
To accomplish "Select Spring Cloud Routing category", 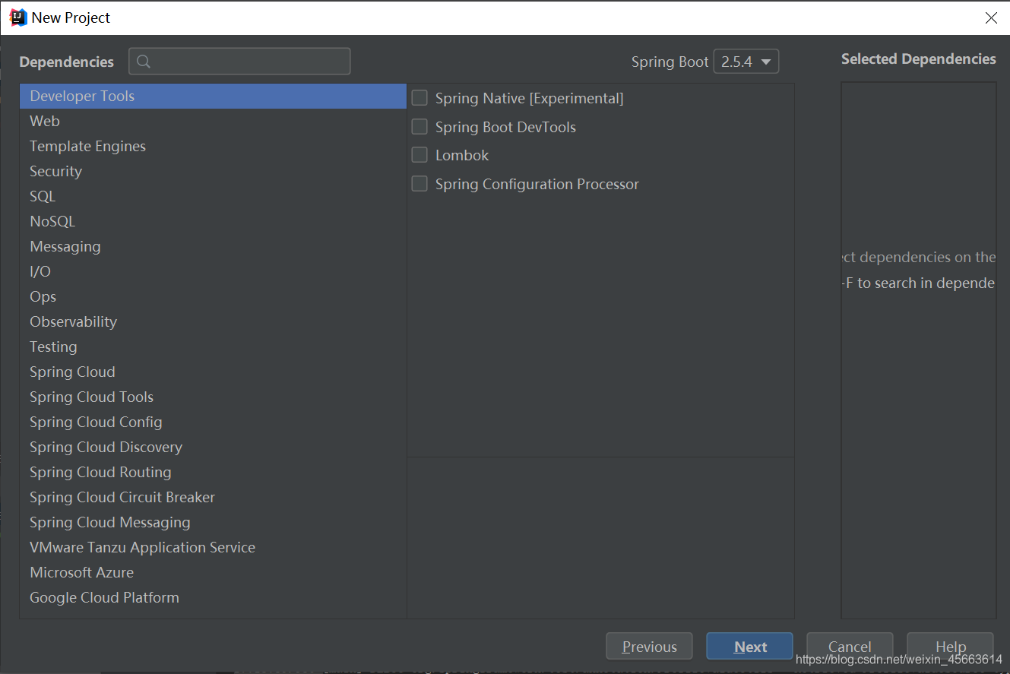I will [214, 472].
